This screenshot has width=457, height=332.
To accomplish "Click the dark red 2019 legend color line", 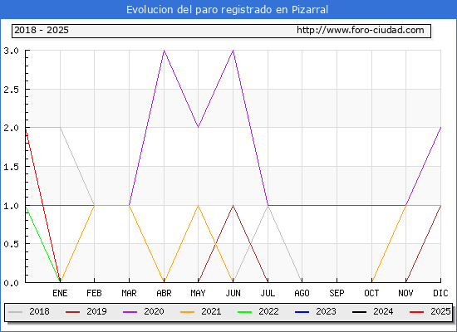I will [x=73, y=312].
